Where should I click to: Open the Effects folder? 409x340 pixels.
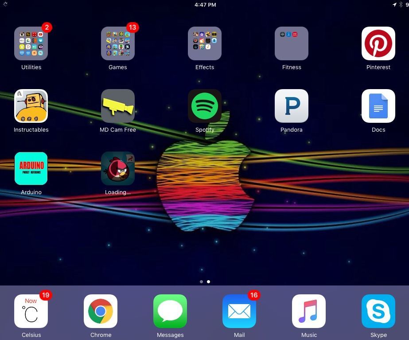[205, 43]
